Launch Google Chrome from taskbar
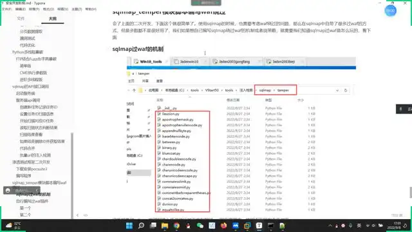 click(x=176, y=226)
